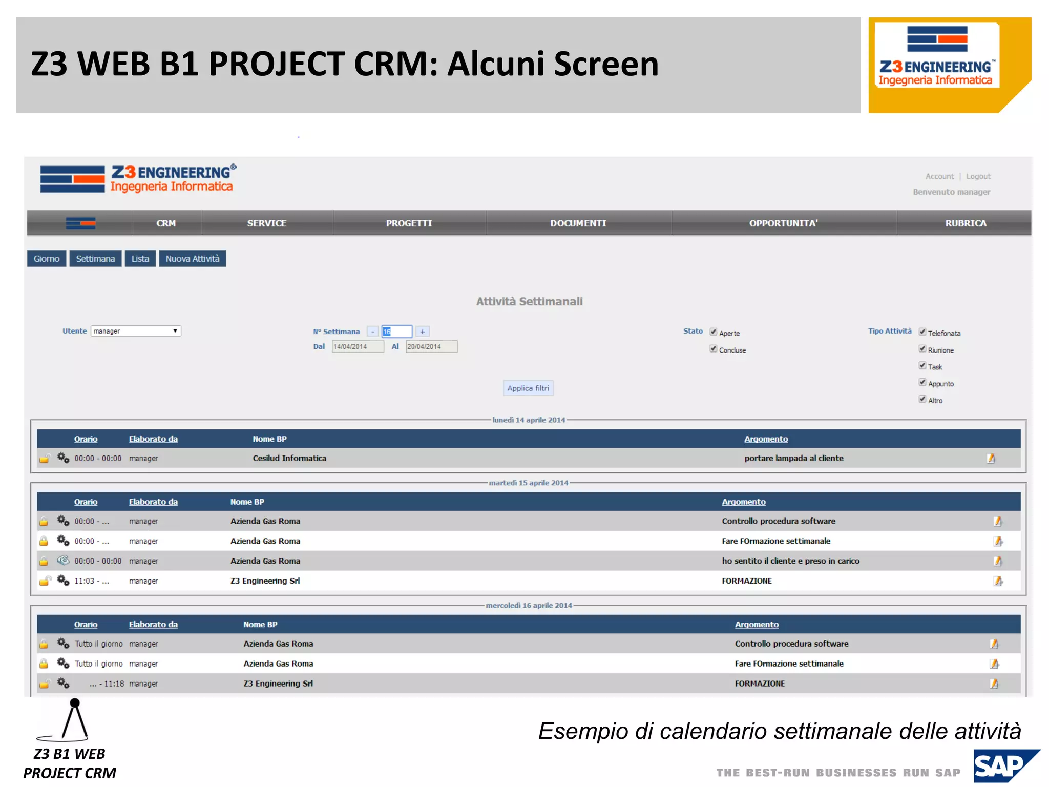The image size is (1049, 787).
Task: Click lock icon for Tuesday Fare FOrmazione settimanale
Action: tap(44, 541)
